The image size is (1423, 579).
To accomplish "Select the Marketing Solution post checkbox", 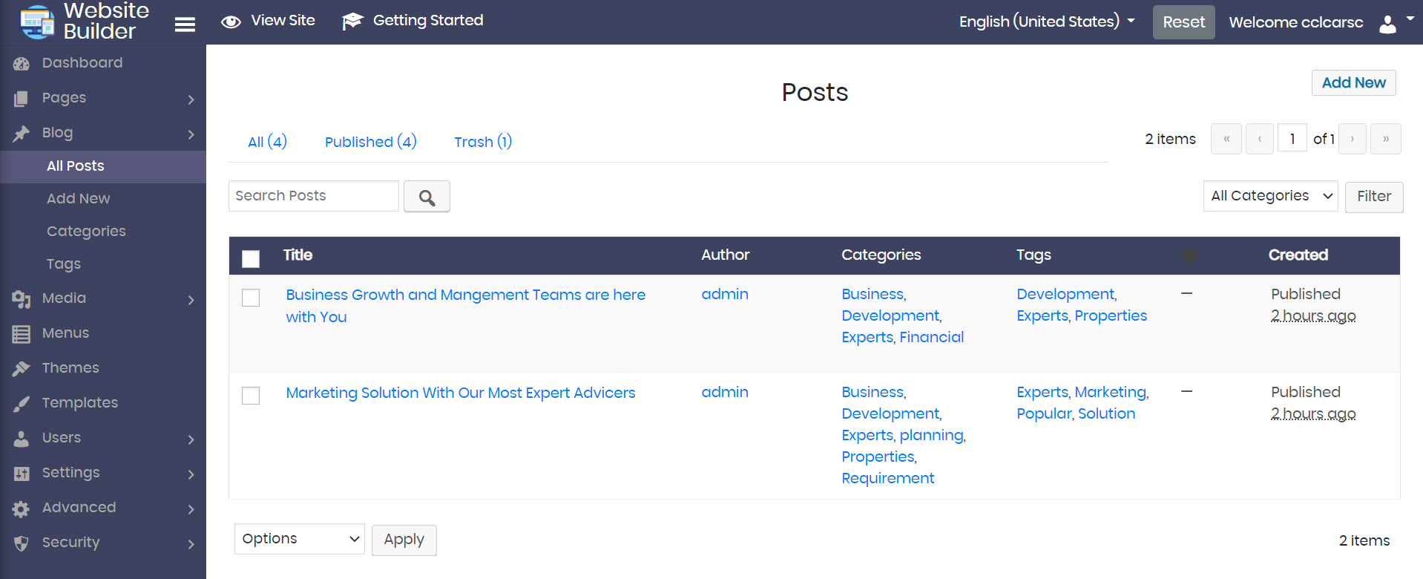I will click(251, 396).
